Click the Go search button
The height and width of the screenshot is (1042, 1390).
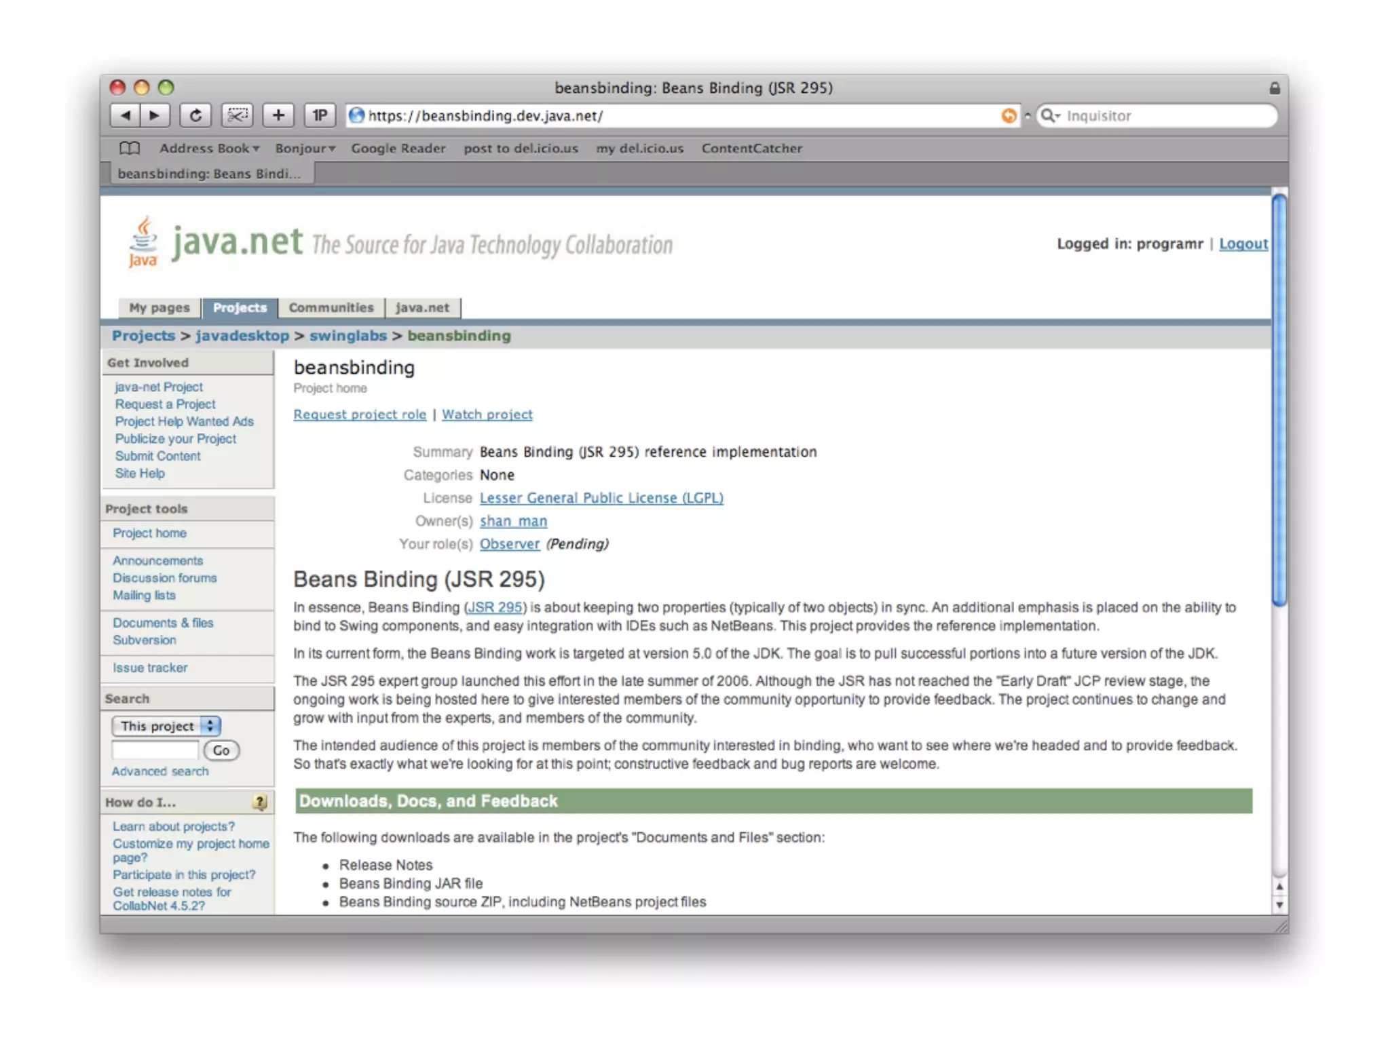(221, 750)
